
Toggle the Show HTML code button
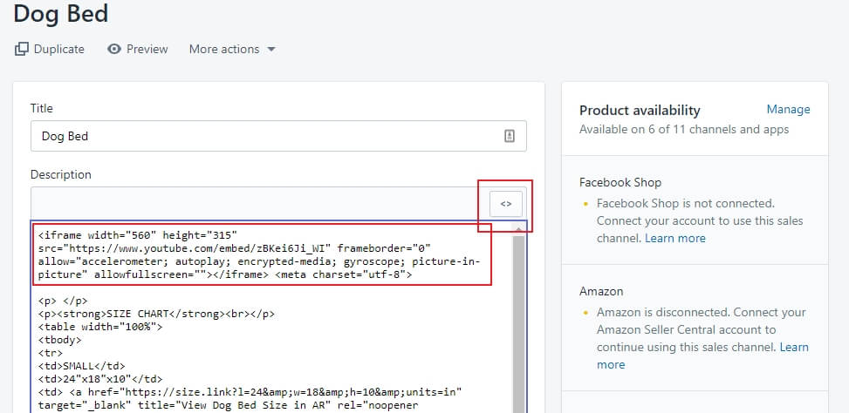(x=506, y=204)
